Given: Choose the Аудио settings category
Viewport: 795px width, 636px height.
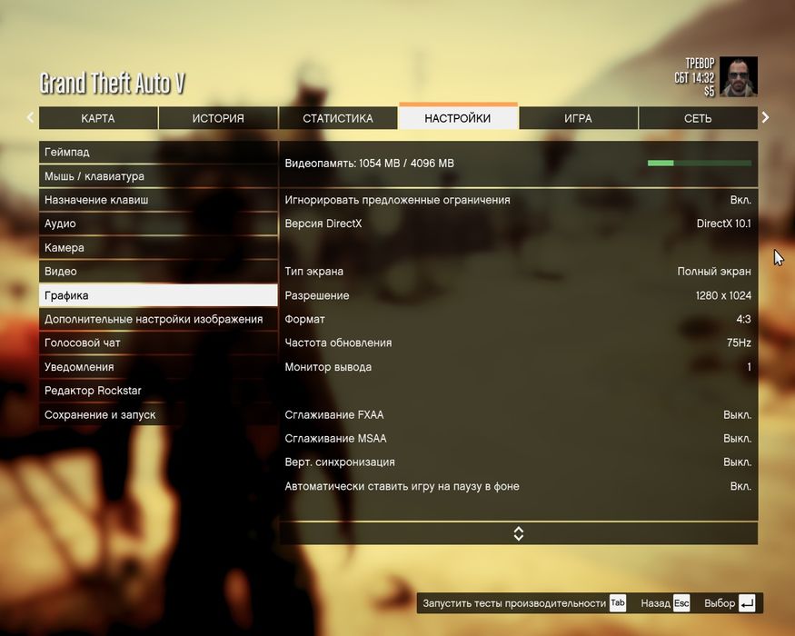Looking at the screenshot, I should pos(158,224).
